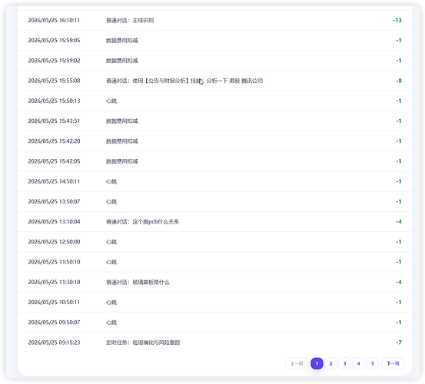Click the timestamp 2026/05/25 12:50:00
The height and width of the screenshot is (384, 425).
tap(54, 242)
